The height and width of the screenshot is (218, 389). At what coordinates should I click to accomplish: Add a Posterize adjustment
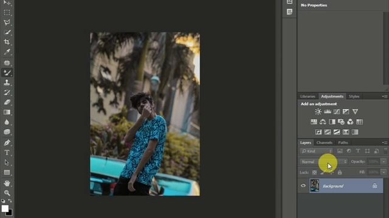(x=328, y=132)
